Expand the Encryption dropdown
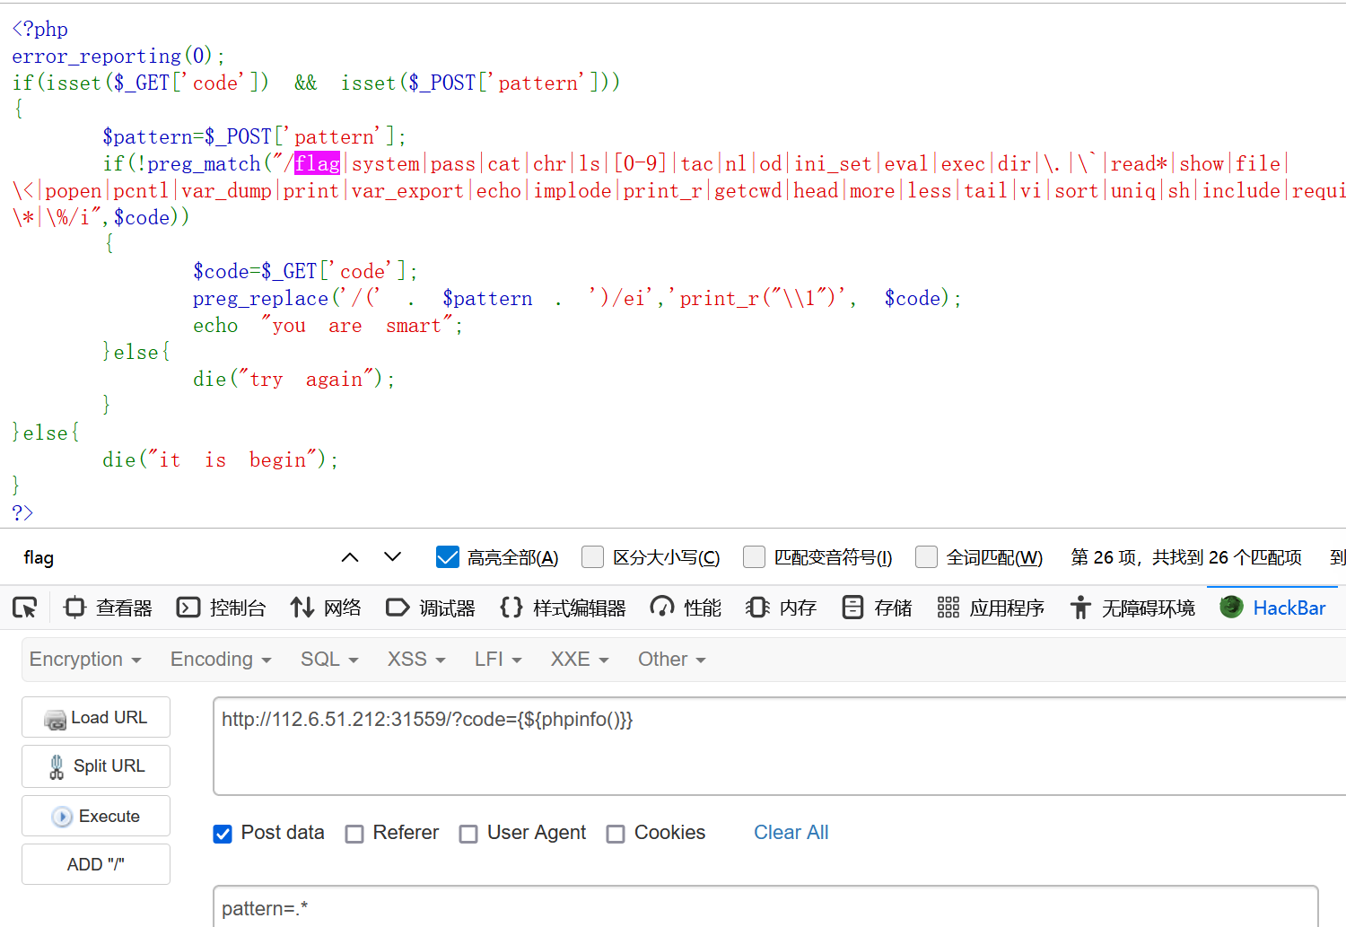Image resolution: width=1346 pixels, height=927 pixels. pyautogui.click(x=85, y=660)
